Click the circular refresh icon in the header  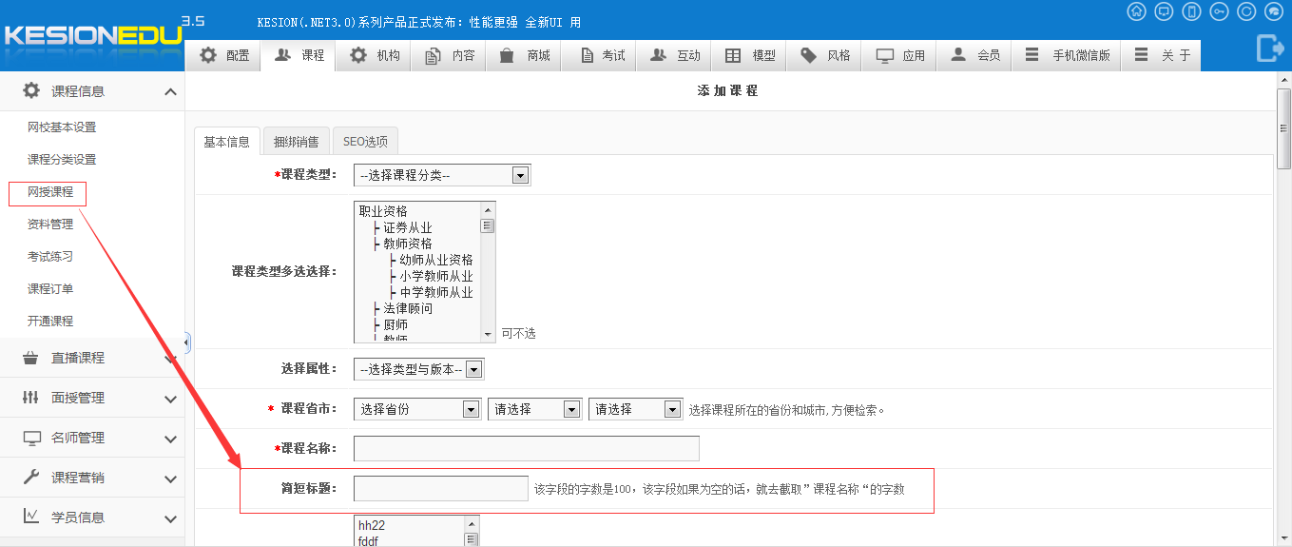1246,11
